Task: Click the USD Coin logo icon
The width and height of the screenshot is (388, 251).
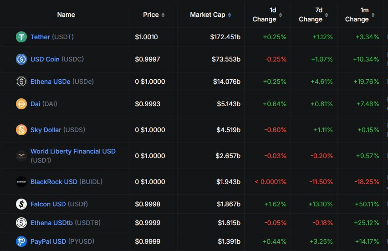Action: click(21, 59)
